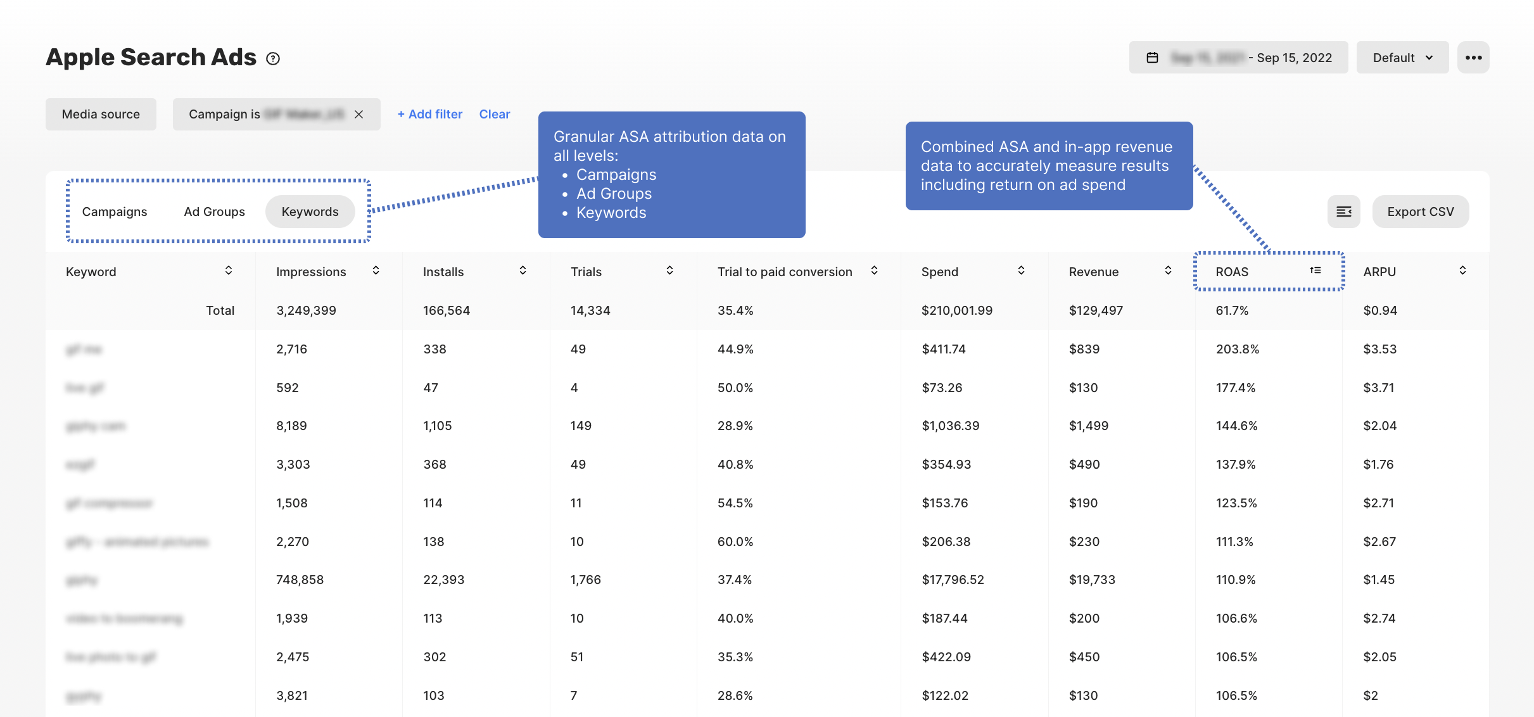
Task: Toggle sort on the Spend column
Action: 1021,271
